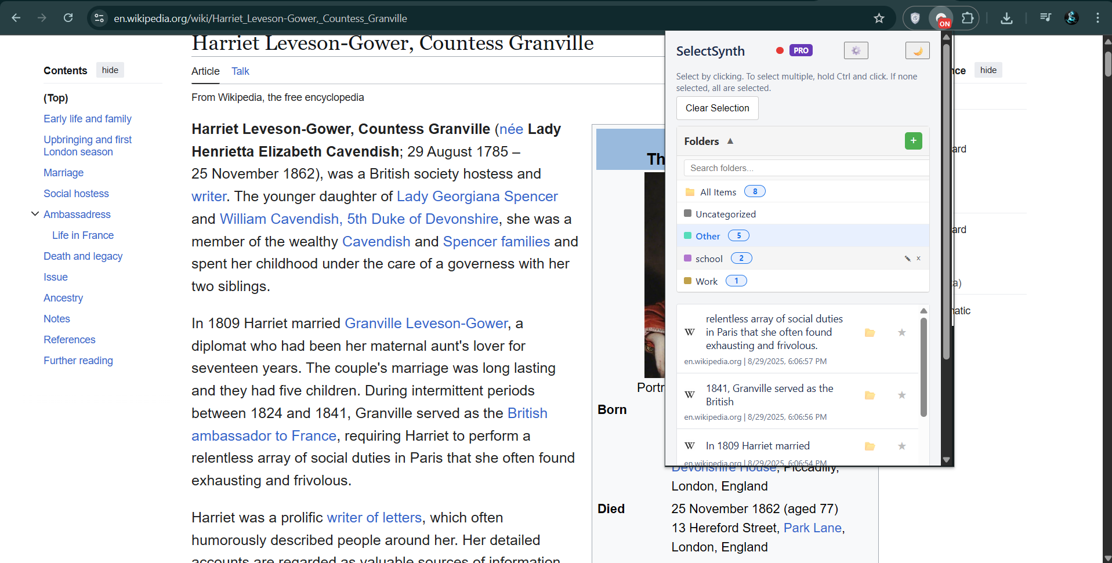Click the pencil icon to rename school folder
The image size is (1112, 563).
click(x=907, y=259)
